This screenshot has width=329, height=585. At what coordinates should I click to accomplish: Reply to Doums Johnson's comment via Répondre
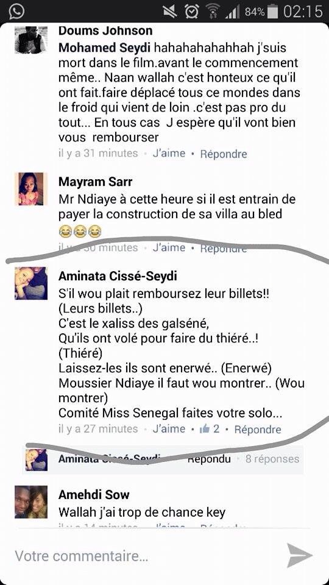click(x=224, y=154)
